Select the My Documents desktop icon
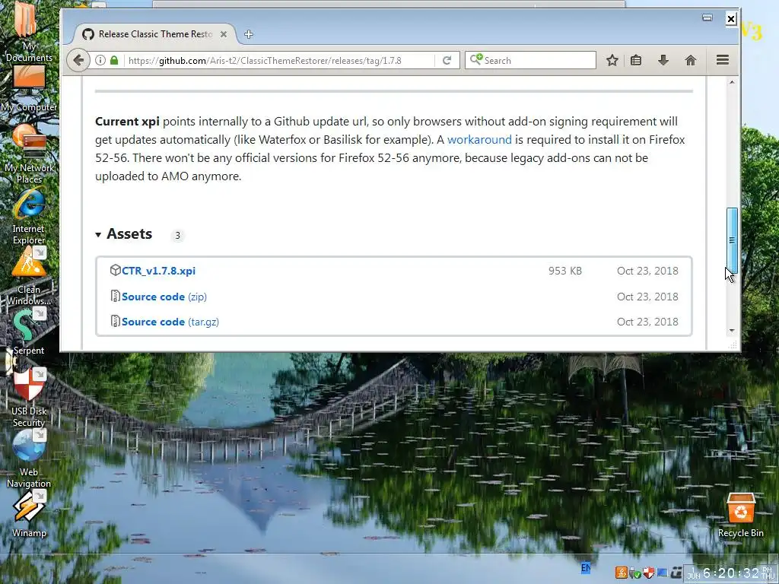This screenshot has width=779, height=584. (x=28, y=32)
